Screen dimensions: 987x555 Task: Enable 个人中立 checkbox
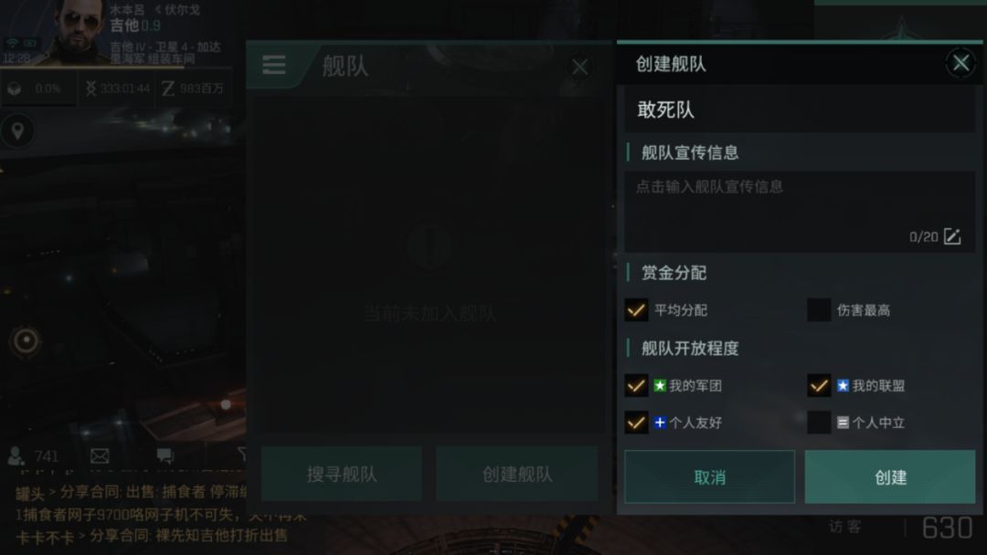click(x=819, y=423)
